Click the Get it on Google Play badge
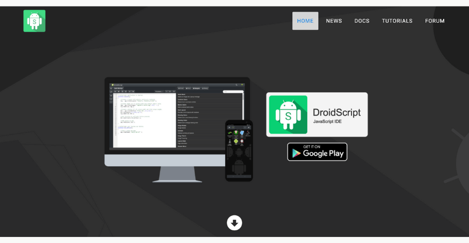 (x=317, y=152)
